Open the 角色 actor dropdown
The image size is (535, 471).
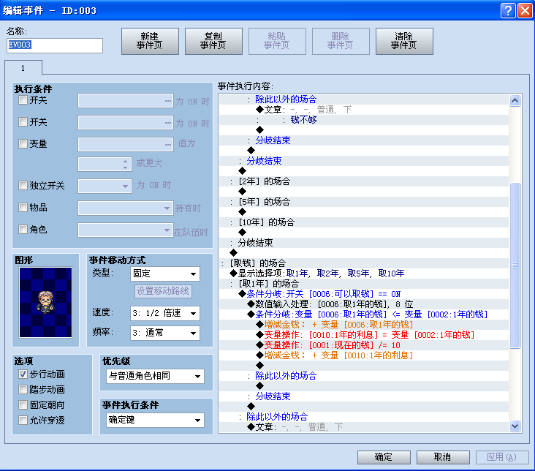pyautogui.click(x=126, y=230)
